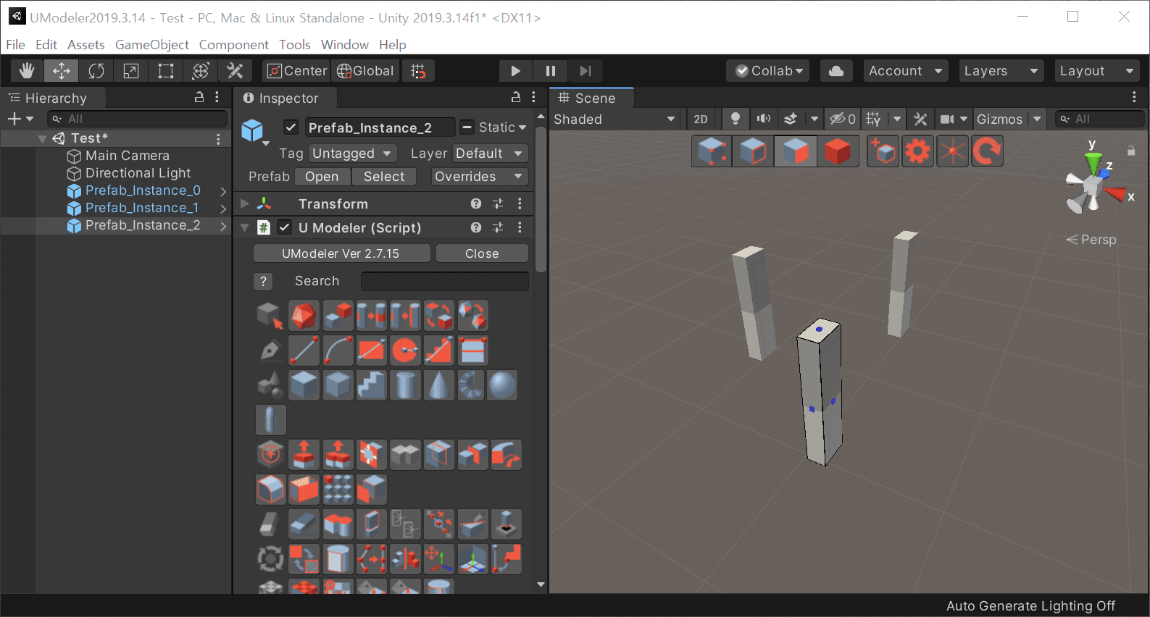Open the GameObject menu
The image size is (1150, 617).
152,45
